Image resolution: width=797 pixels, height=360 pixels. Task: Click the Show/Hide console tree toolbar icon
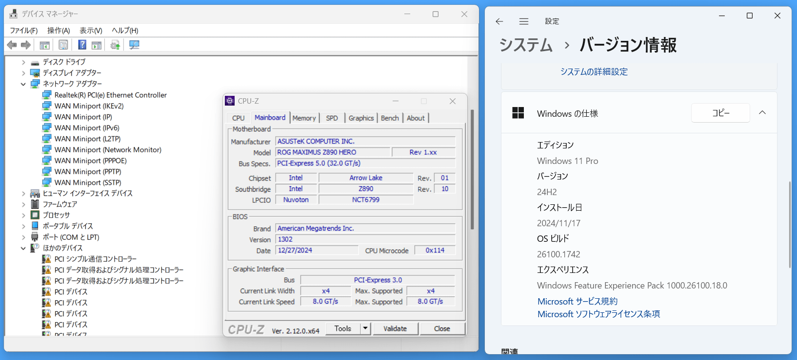(x=44, y=45)
